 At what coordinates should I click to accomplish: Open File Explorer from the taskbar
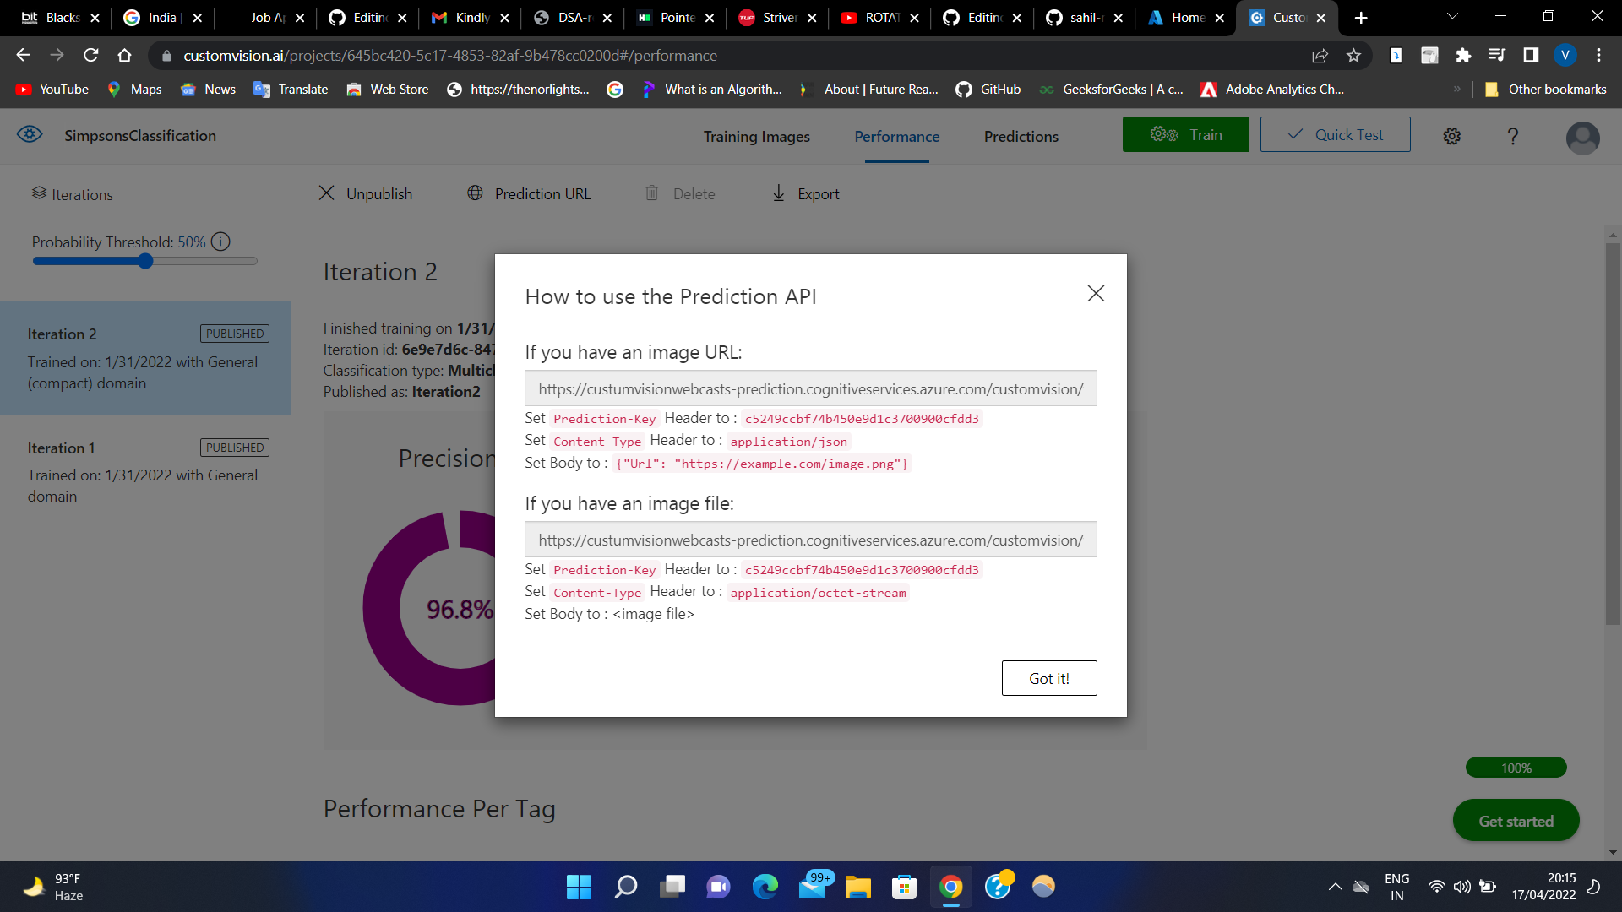click(x=857, y=887)
